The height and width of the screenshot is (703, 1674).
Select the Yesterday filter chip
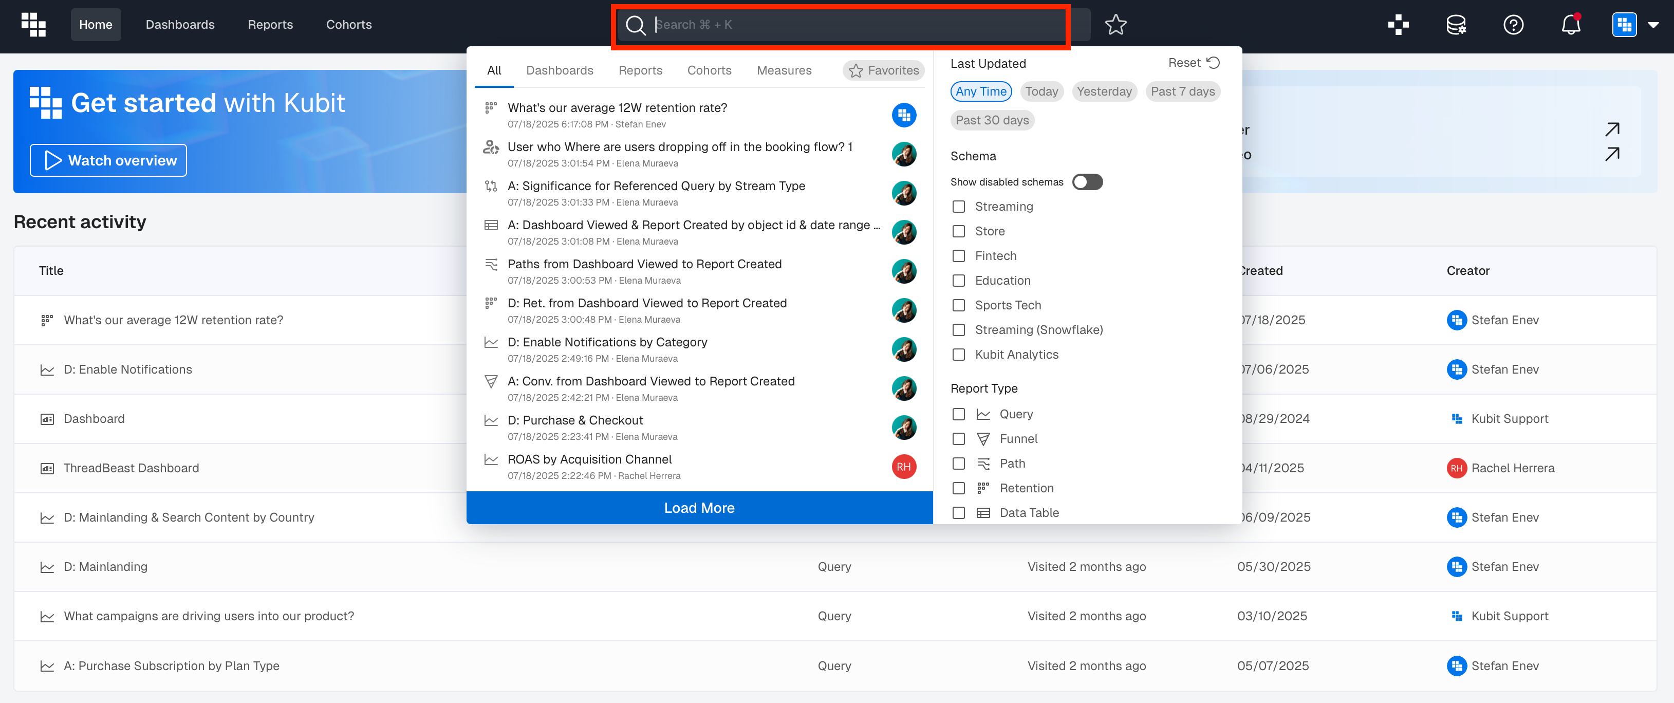tap(1104, 91)
